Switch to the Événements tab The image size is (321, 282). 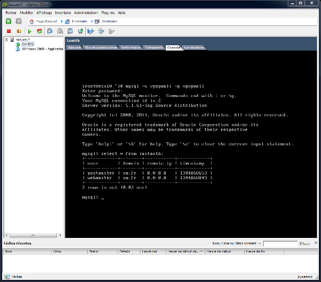pos(154,48)
